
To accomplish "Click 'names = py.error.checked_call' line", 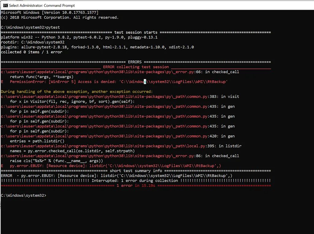I will point(72,151).
